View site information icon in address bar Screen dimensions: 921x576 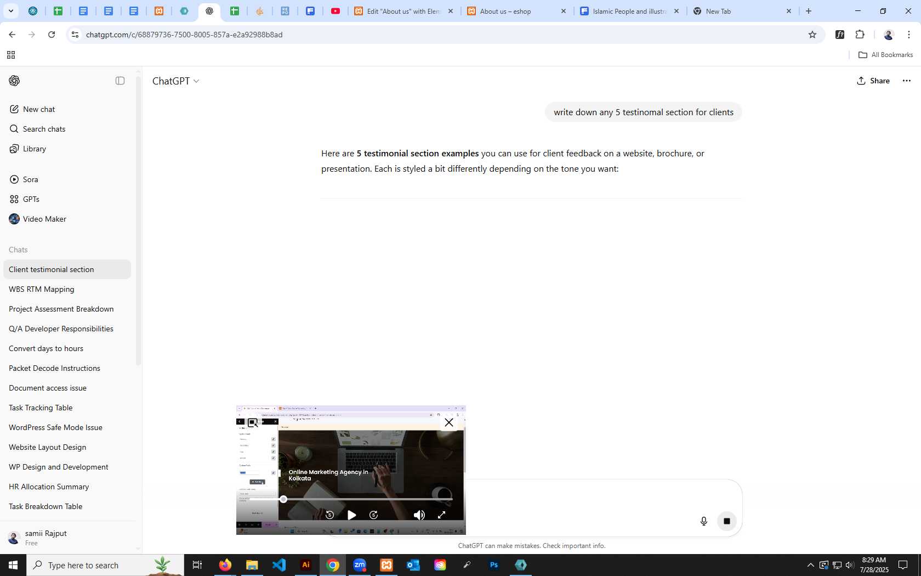point(75,35)
